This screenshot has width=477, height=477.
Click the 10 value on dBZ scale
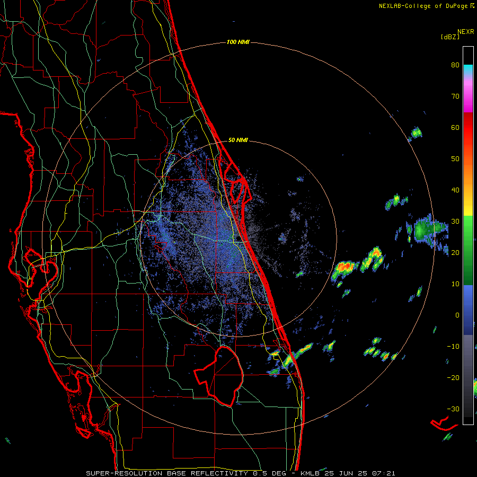tap(455, 284)
